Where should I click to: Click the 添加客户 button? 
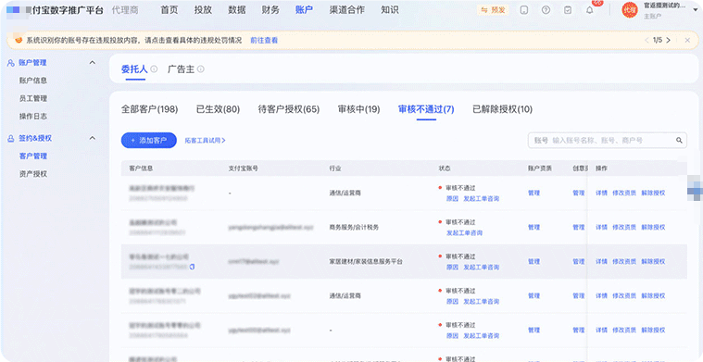[149, 140]
